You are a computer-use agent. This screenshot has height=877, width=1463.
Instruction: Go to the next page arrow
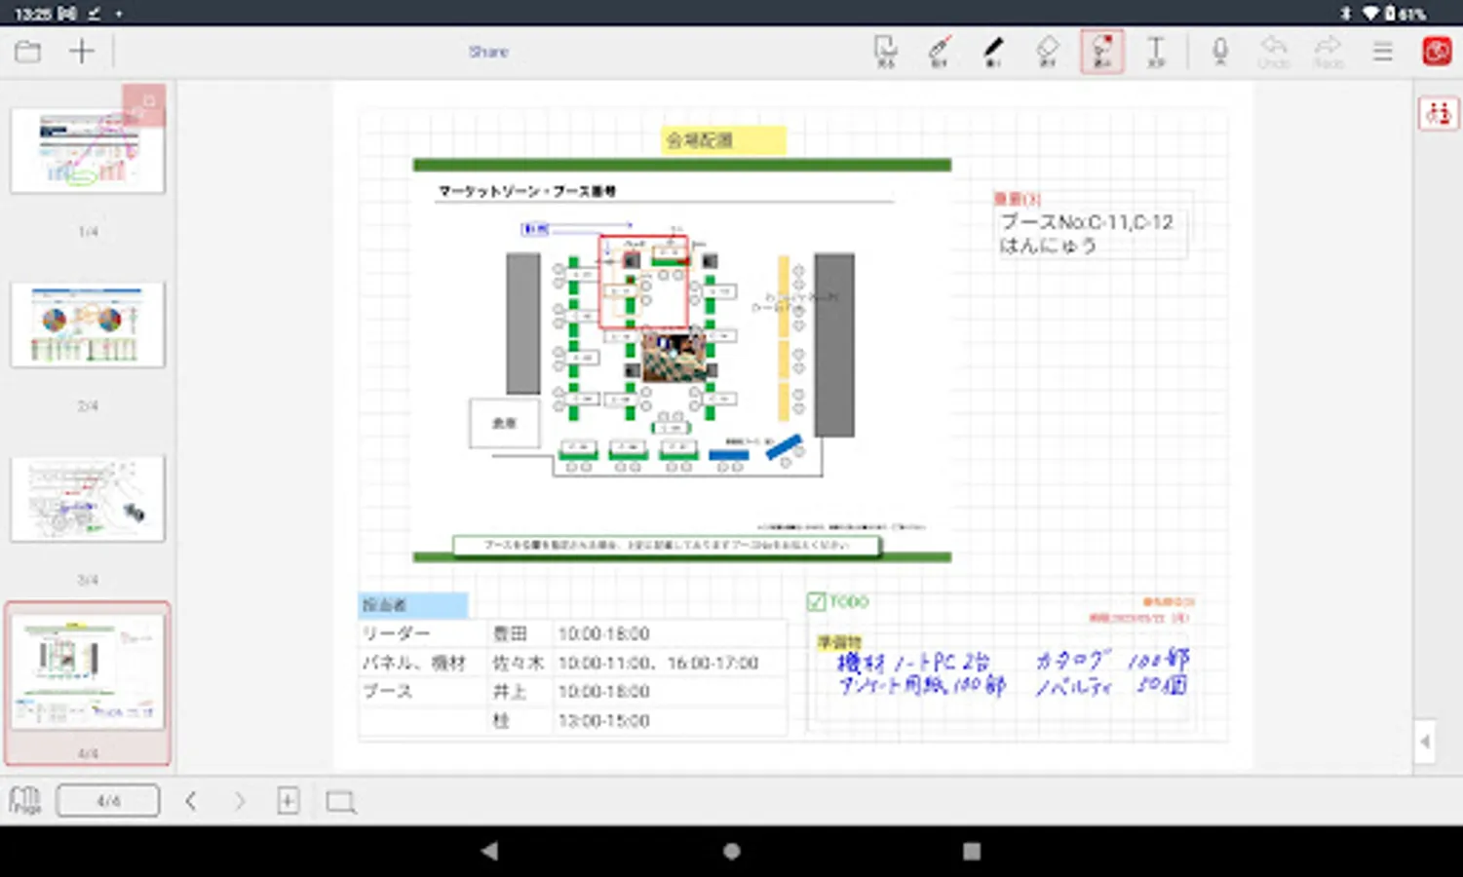pyautogui.click(x=240, y=801)
